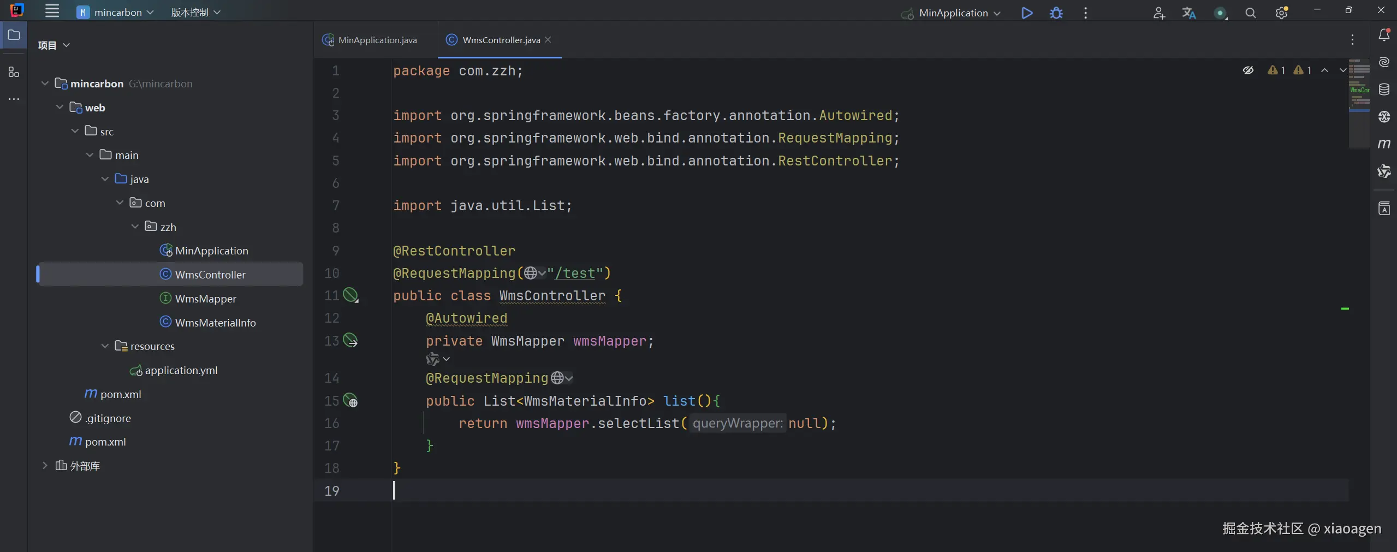
Task: Open the Project tool window icon
Action: [14, 35]
